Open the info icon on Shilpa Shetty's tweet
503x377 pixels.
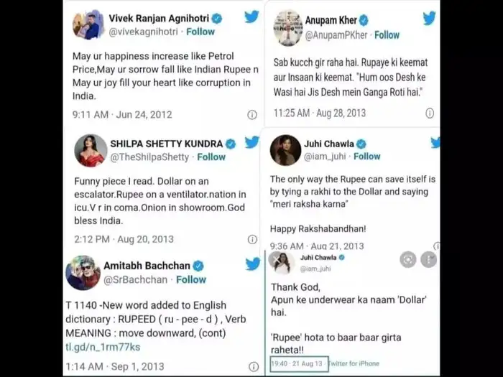click(x=252, y=239)
